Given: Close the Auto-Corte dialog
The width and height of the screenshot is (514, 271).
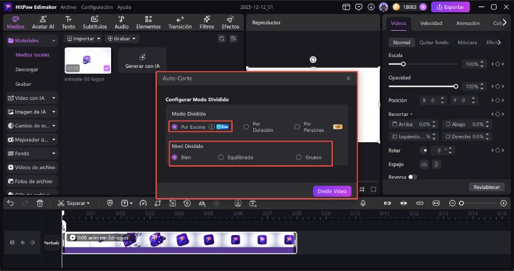Looking at the screenshot, I should pyautogui.click(x=348, y=78).
